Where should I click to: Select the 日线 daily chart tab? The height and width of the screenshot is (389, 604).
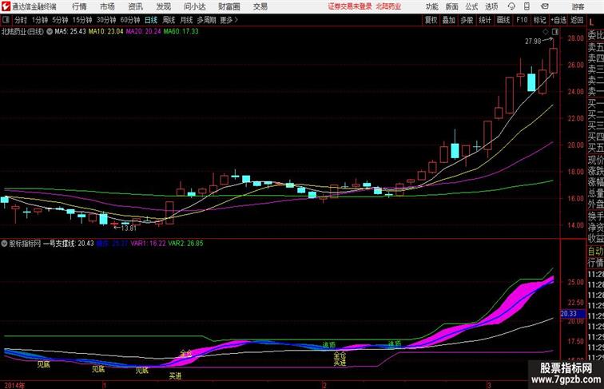pos(151,20)
